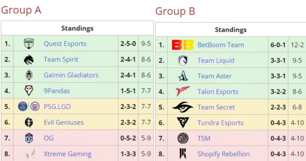Click the OG team logo
Image resolution: width=306 pixels, height=161 pixels.
coord(29,138)
